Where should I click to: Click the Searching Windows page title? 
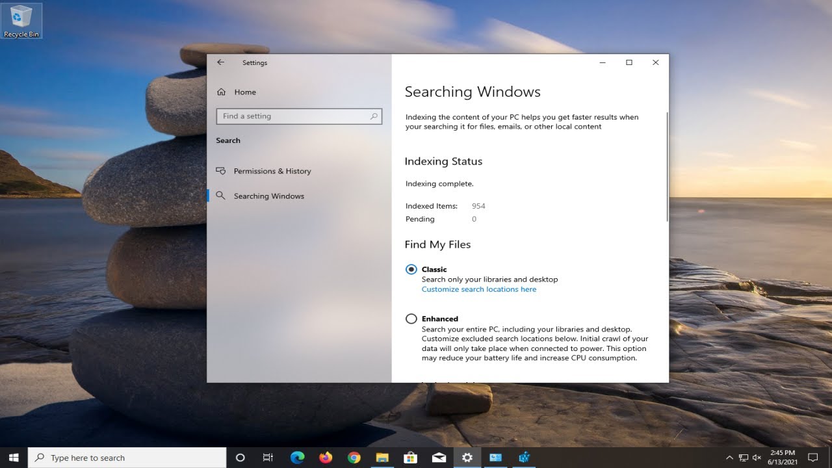click(473, 92)
